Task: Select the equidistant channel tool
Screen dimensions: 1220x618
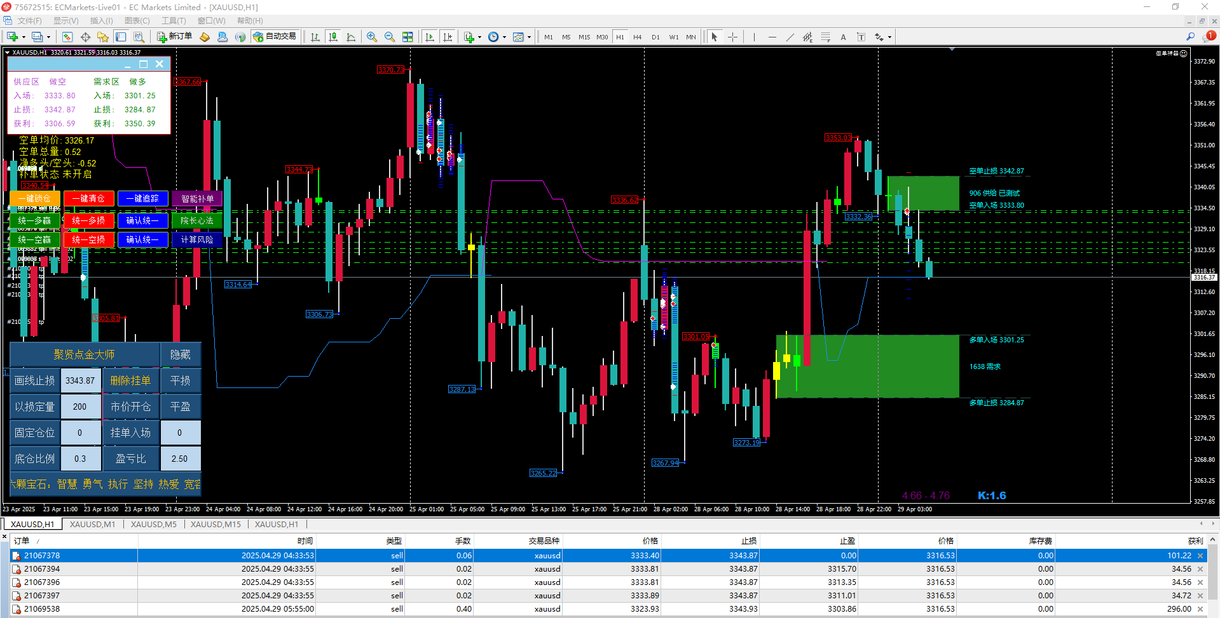Action: pyautogui.click(x=807, y=37)
